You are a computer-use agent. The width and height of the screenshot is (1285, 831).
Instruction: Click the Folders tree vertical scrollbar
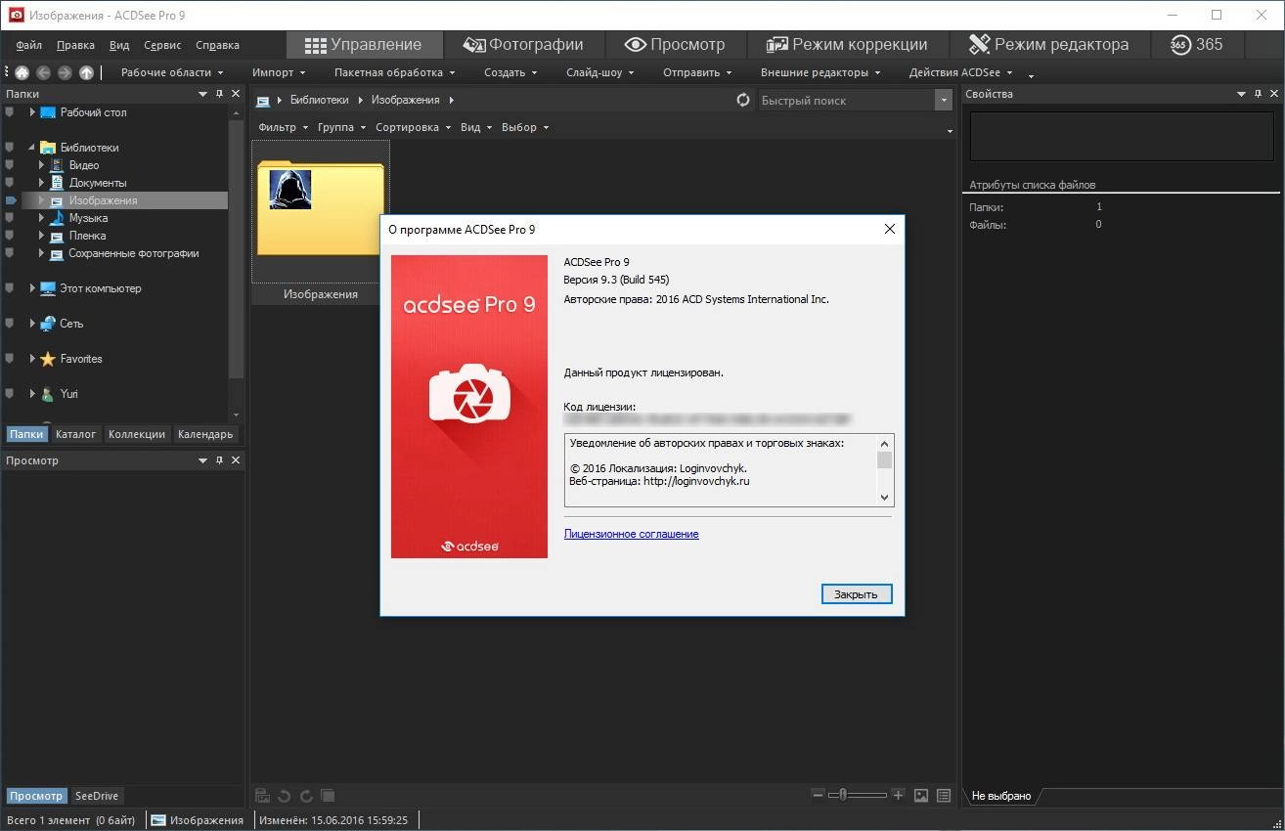(236, 247)
